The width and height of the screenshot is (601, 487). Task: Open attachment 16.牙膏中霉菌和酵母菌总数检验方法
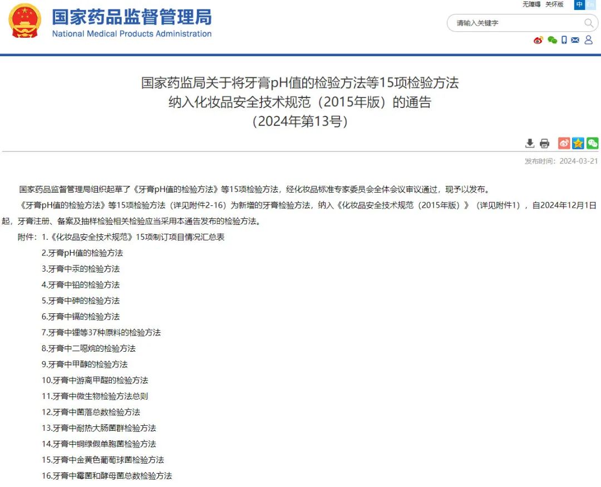coord(107,476)
